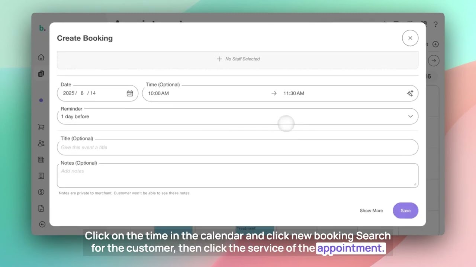Select the purple dot sidebar item
The width and height of the screenshot is (476, 267).
click(x=41, y=100)
